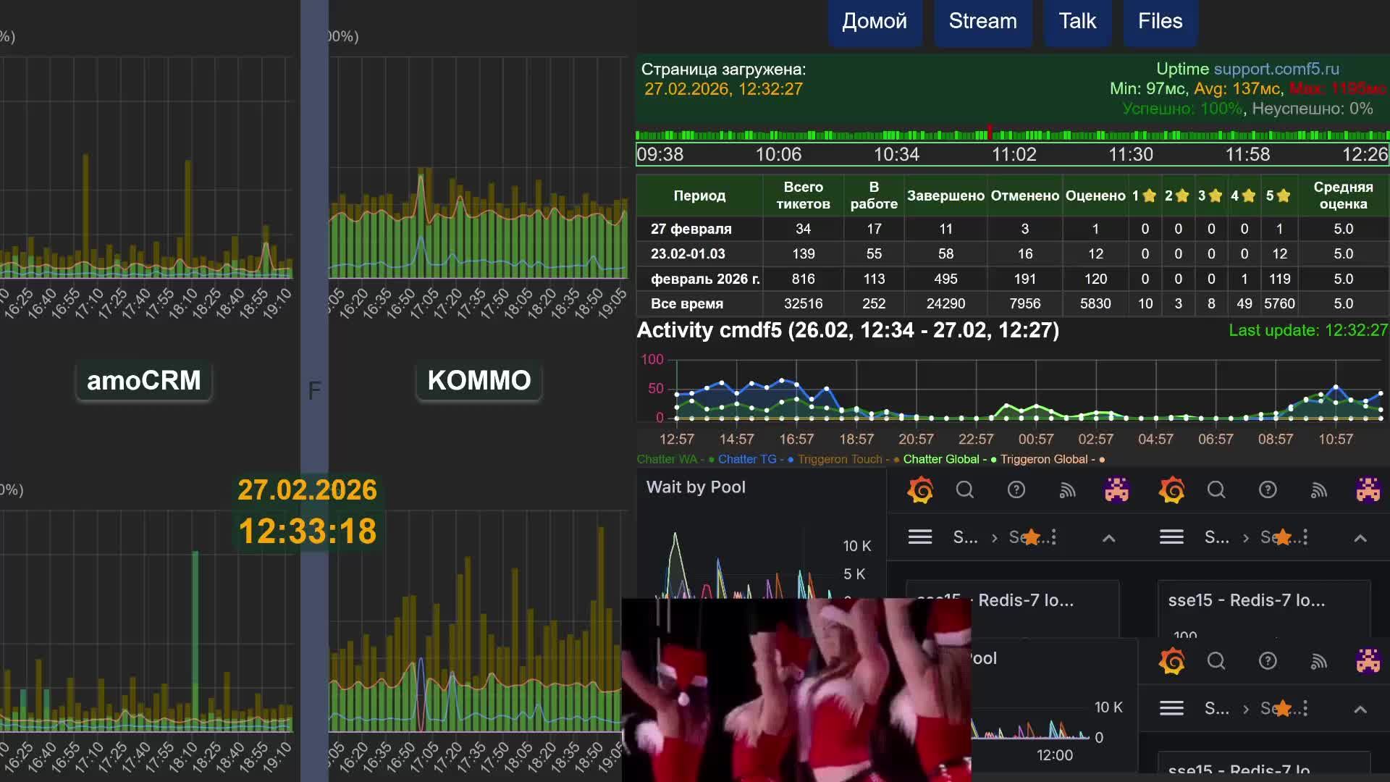Open the Files tab
This screenshot has height=782, width=1390.
click(x=1160, y=22)
